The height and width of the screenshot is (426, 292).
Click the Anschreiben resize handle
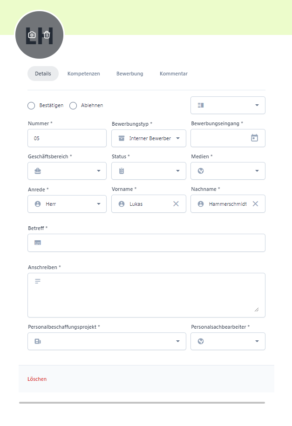(x=257, y=310)
